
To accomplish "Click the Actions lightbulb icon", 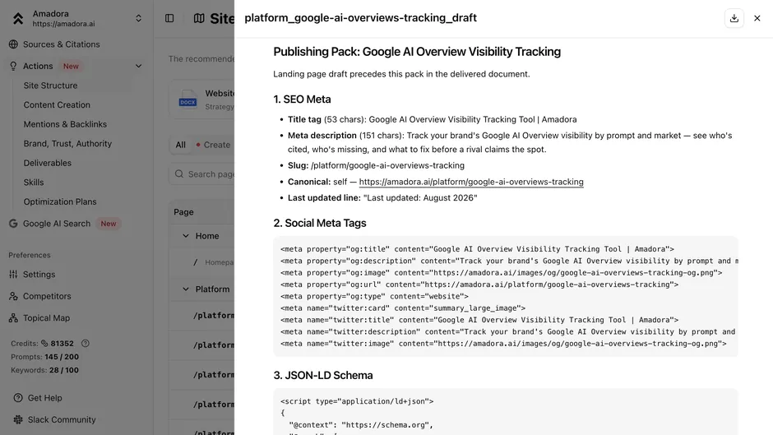I will 13,66.
